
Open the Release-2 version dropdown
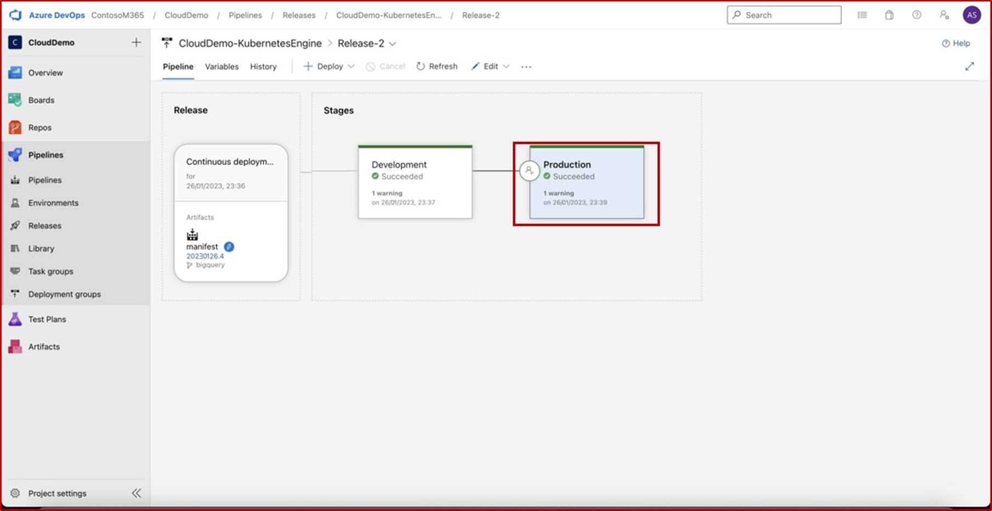(x=392, y=43)
